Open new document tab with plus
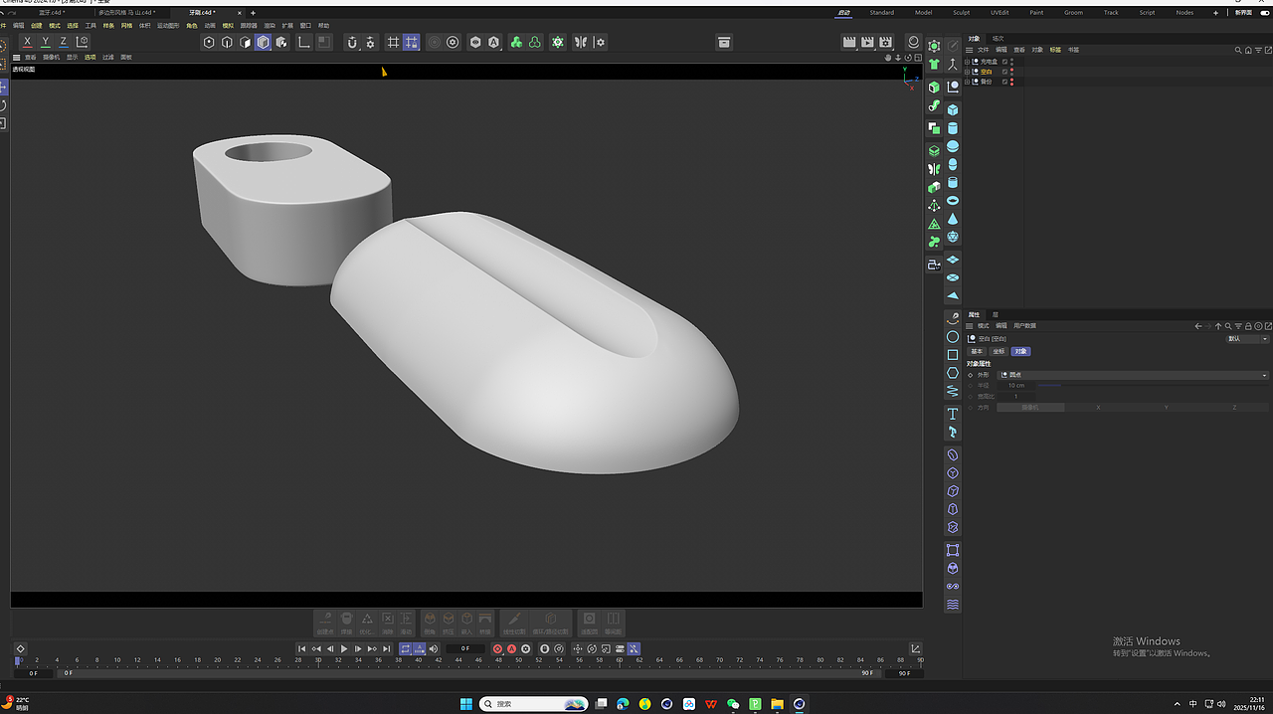The height and width of the screenshot is (714, 1273). tap(253, 13)
